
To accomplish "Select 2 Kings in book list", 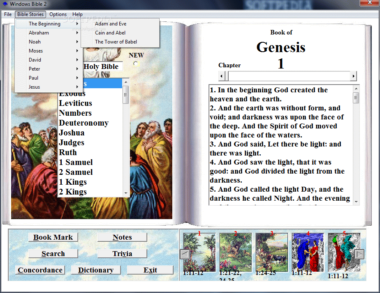I will (x=90, y=192).
